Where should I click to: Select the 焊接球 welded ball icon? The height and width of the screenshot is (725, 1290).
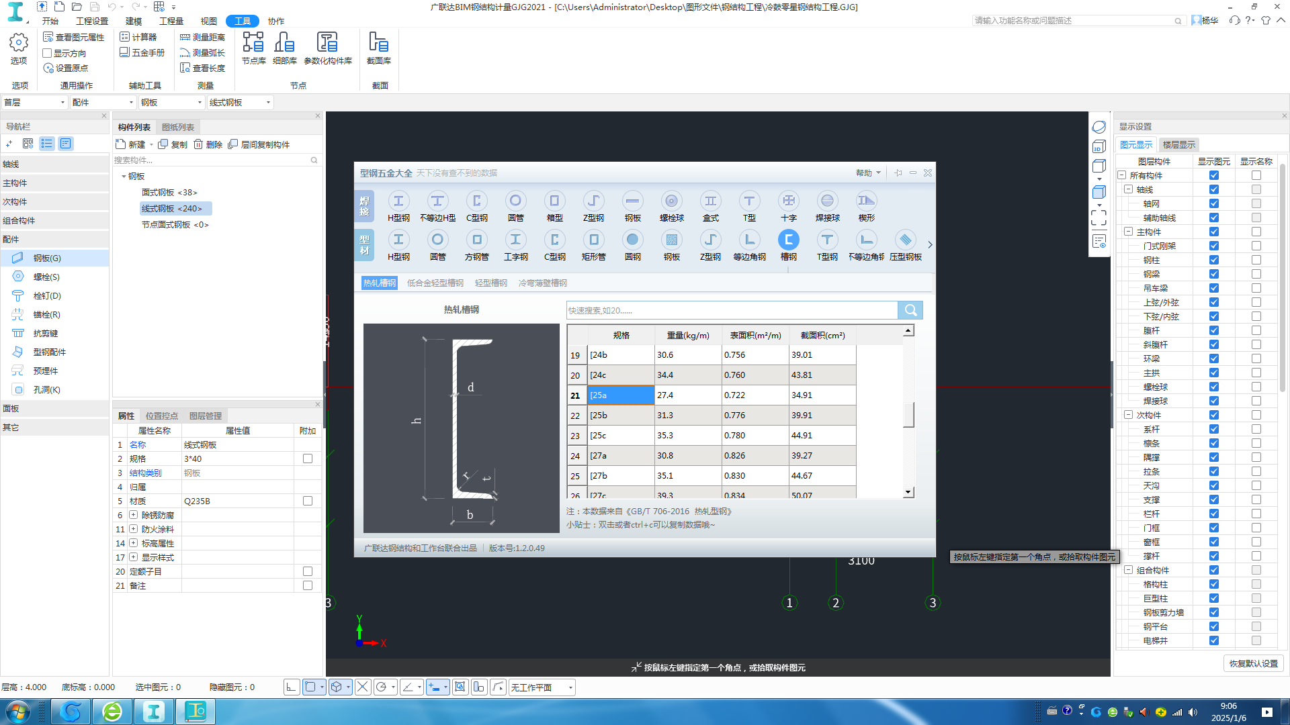point(827,206)
